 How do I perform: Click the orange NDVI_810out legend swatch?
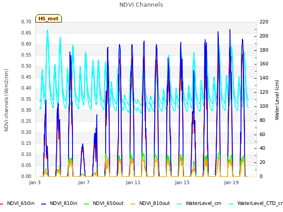tap(133, 204)
